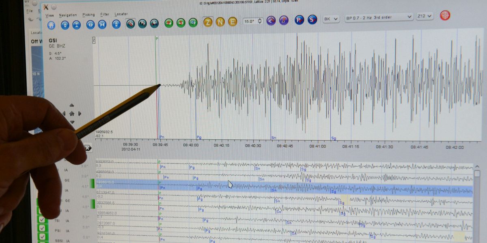Switch to the N component view
The image size is (487, 243).
pos(220,22)
